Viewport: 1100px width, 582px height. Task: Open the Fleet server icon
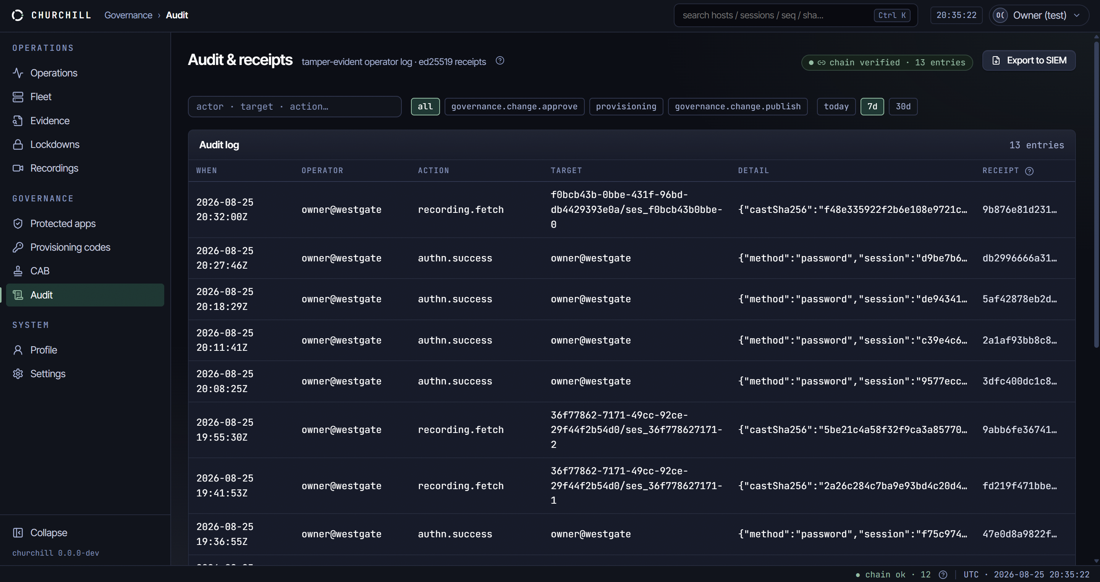pos(18,97)
